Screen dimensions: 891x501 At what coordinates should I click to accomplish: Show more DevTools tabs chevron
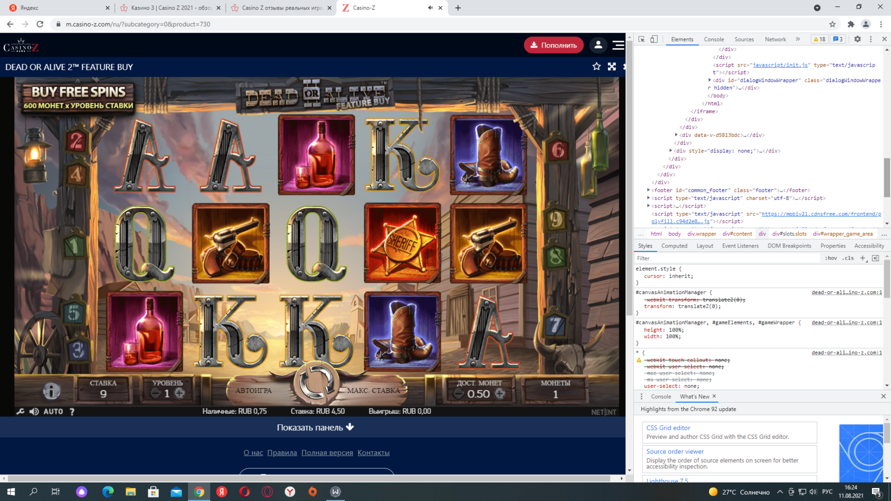[x=798, y=39]
